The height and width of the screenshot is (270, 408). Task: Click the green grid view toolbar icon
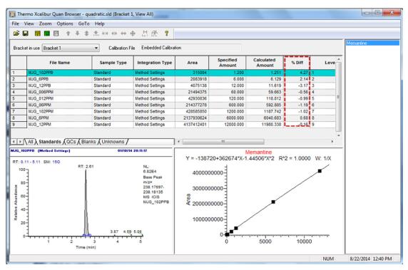click(47, 33)
